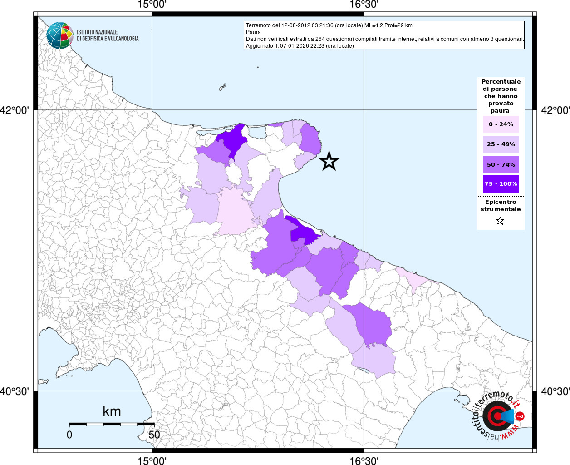Image resolution: width=570 pixels, height=465 pixels.
Task: Click the scale bar '0' mark
Action: (69, 435)
